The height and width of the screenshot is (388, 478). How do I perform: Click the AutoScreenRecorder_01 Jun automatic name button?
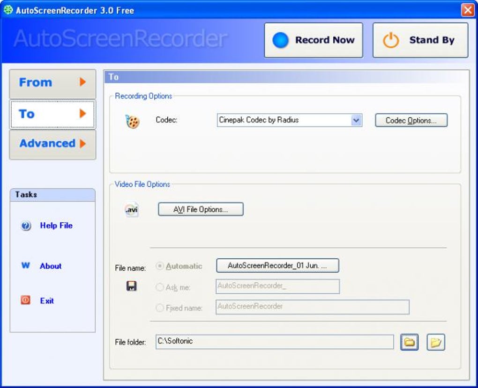tap(277, 265)
